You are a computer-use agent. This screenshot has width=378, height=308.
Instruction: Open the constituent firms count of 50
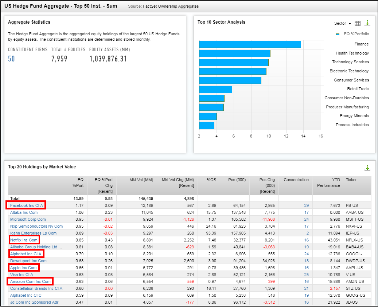(x=12, y=59)
